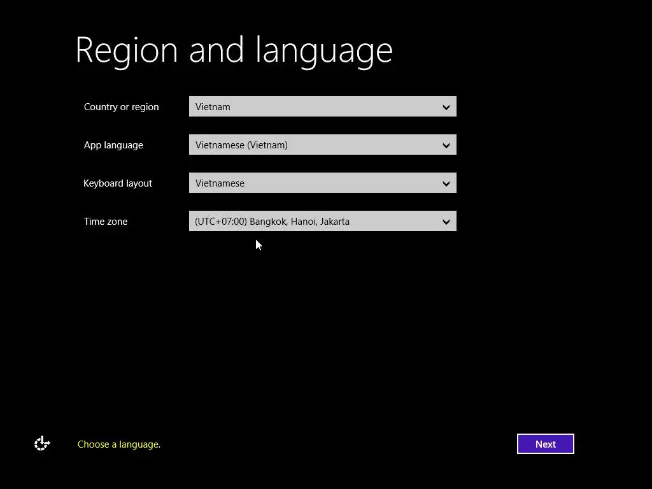
Task: Open the Country or region dropdown showing Vietnam
Action: pos(323,106)
